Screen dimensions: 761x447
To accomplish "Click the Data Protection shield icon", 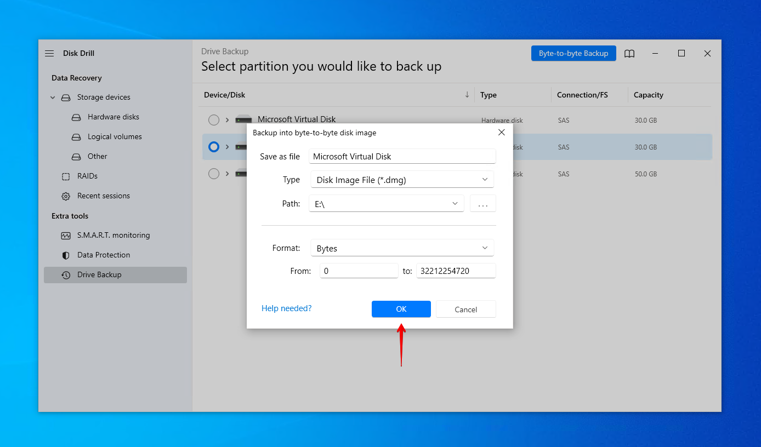I will click(66, 255).
